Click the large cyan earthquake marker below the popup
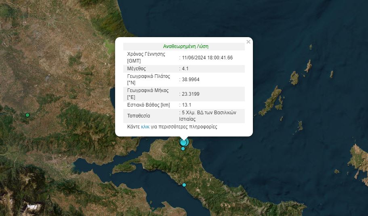The width and height of the screenshot is (368, 216). (184, 142)
